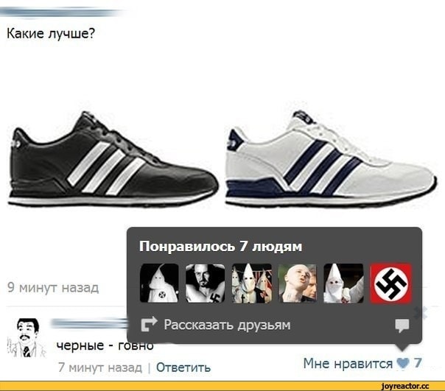The image size is (445, 391).
Task: Click the blurred post author name at top
Action: tap(61, 13)
